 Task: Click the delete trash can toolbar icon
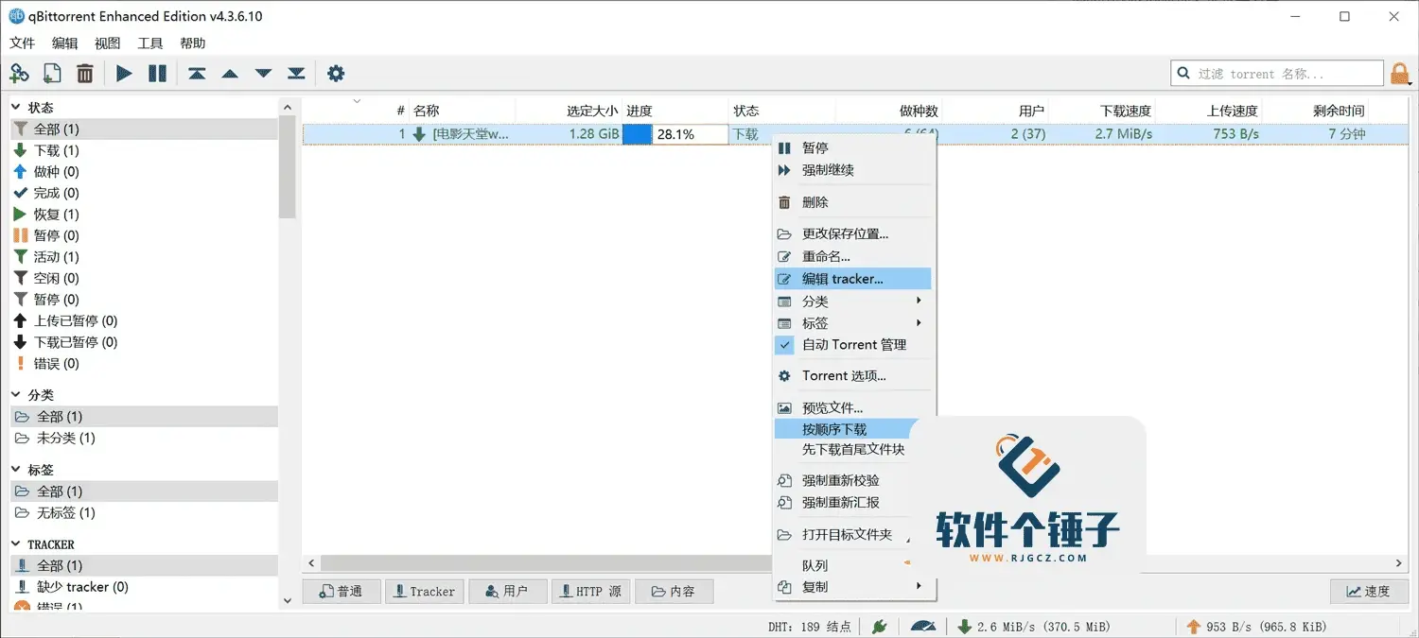point(85,73)
